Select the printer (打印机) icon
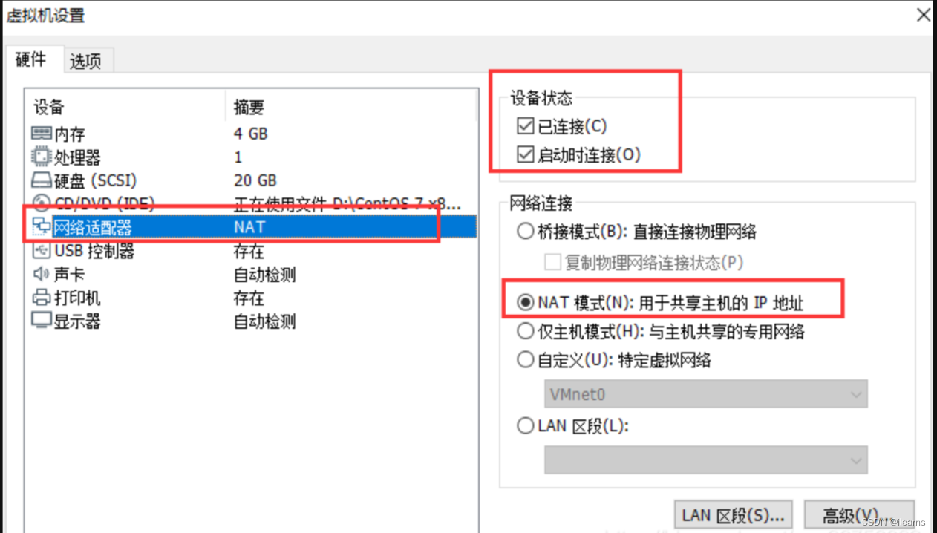This screenshot has height=533, width=937. tap(42, 298)
